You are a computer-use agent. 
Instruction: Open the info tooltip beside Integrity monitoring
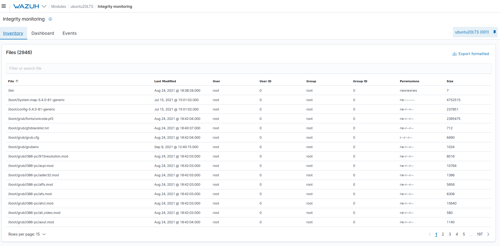click(50, 19)
